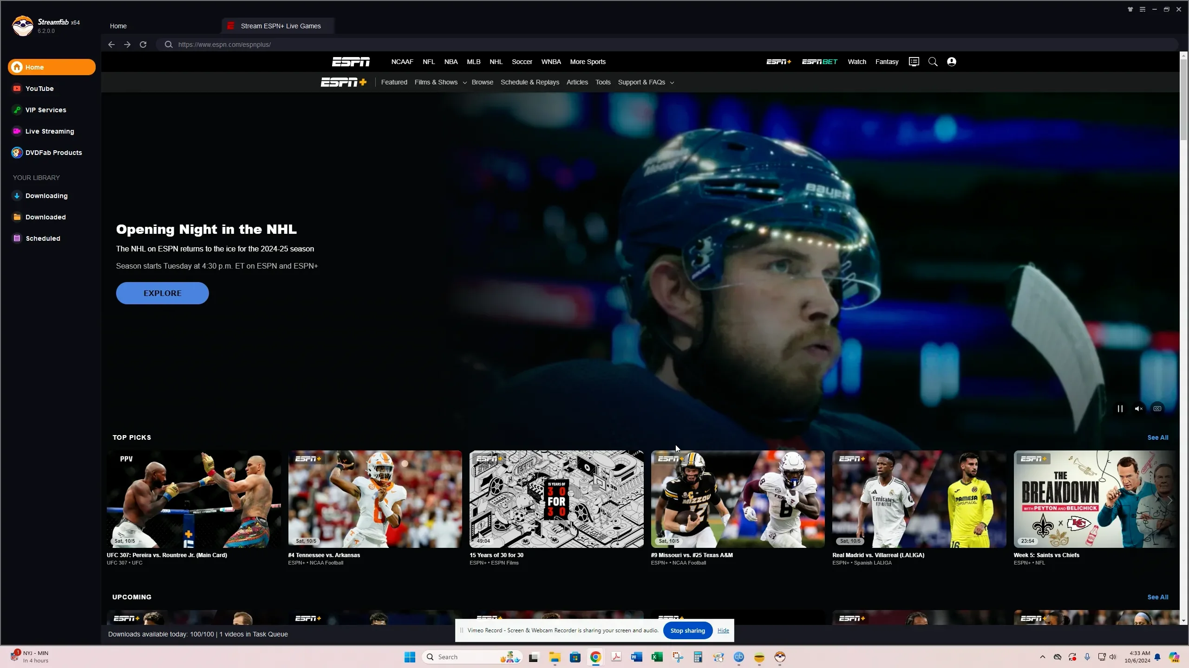Open the Real Madrid vs. Villarreal thumbnail

(x=919, y=499)
